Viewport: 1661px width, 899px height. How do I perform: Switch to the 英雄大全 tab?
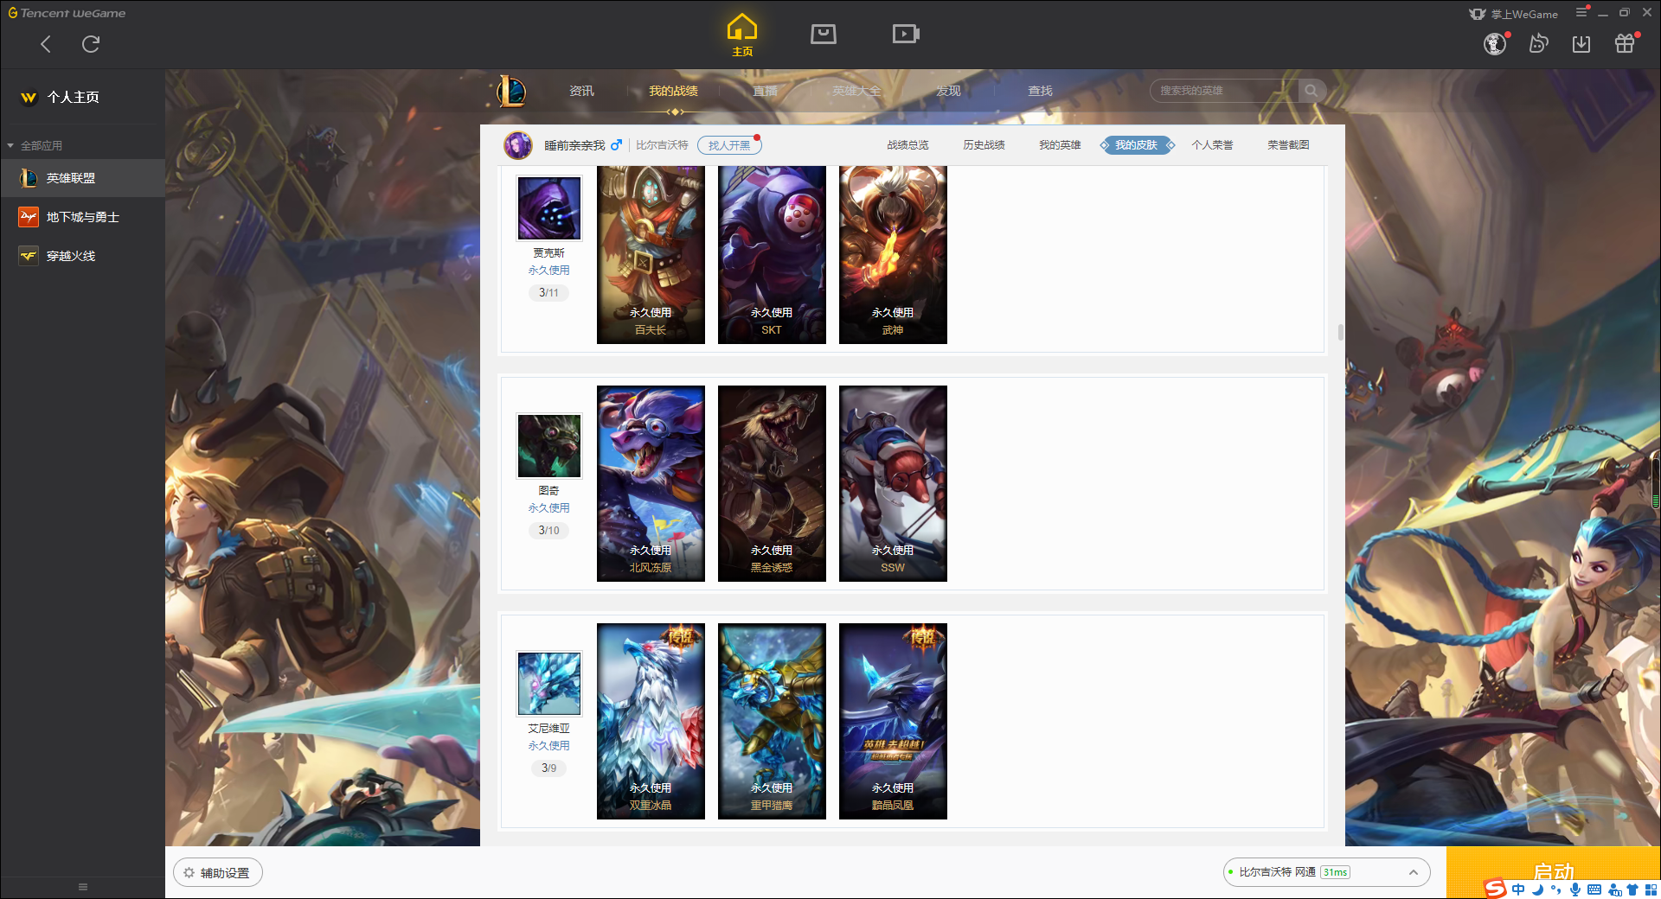click(x=856, y=91)
